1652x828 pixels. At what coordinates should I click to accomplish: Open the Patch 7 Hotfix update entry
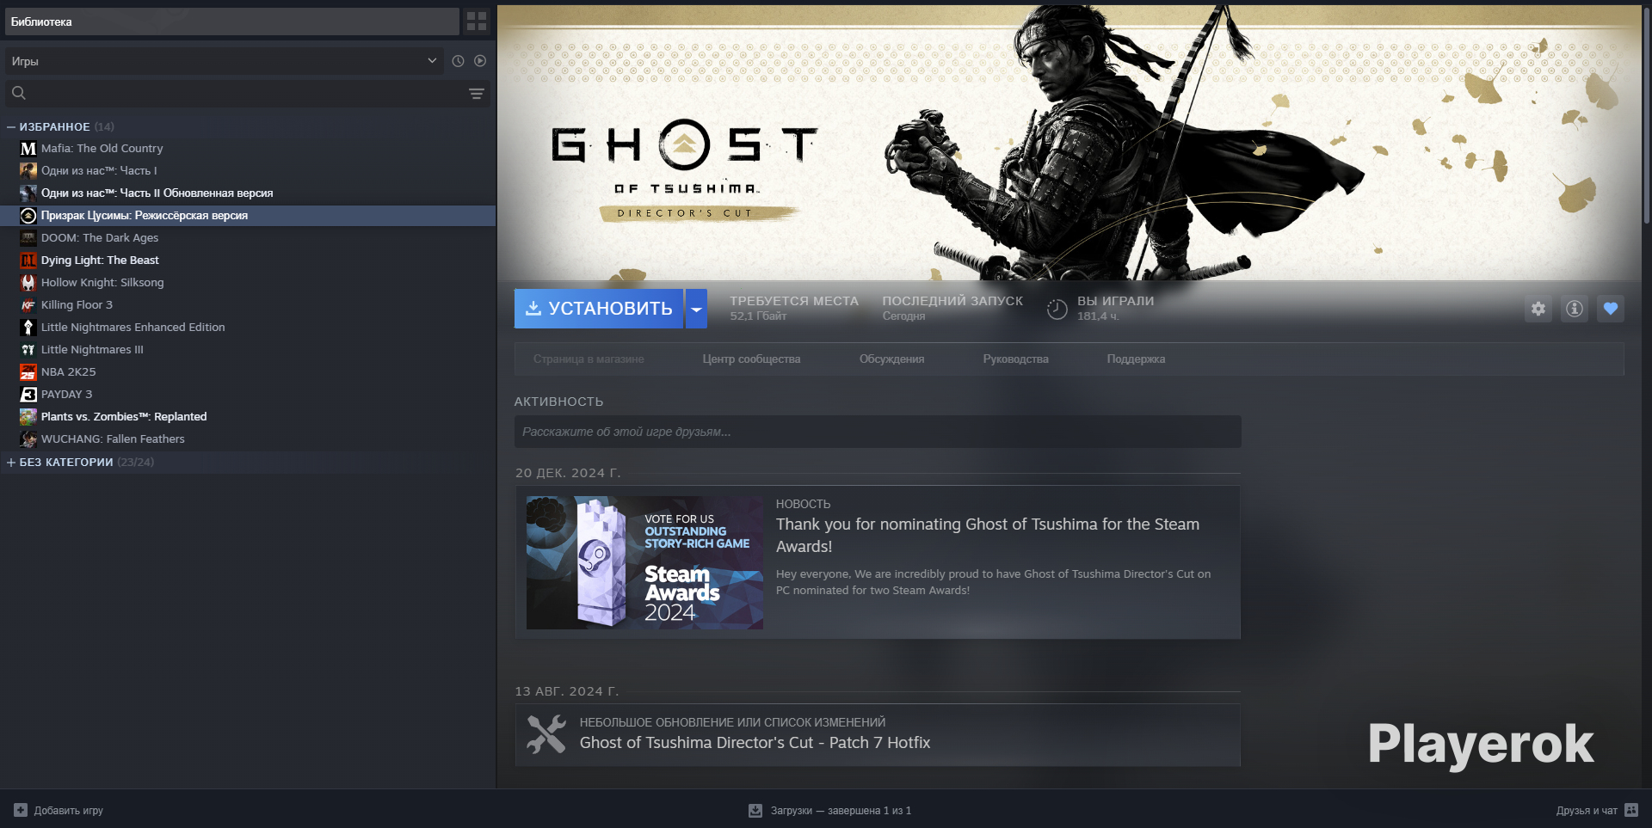pyautogui.click(x=754, y=743)
